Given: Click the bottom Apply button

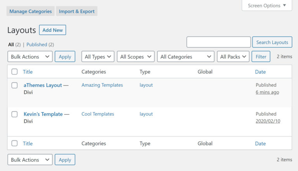Looking at the screenshot, I should tap(65, 160).
